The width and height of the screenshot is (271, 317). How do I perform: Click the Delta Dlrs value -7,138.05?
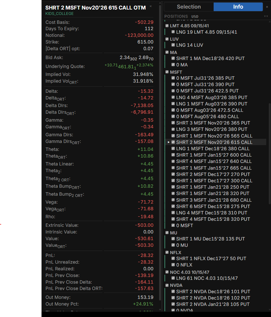142,105
